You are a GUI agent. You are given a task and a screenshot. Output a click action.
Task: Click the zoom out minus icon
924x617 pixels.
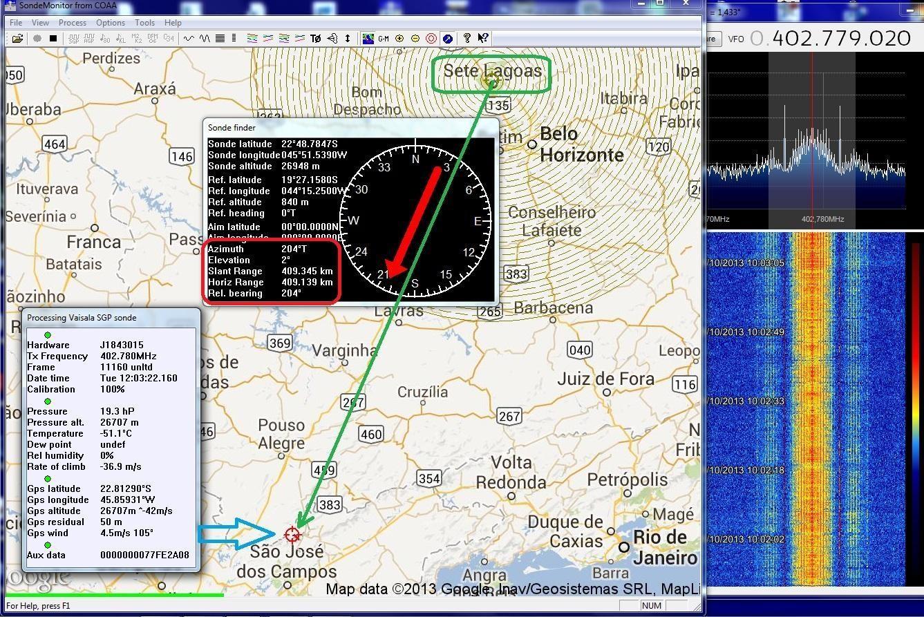coord(415,39)
